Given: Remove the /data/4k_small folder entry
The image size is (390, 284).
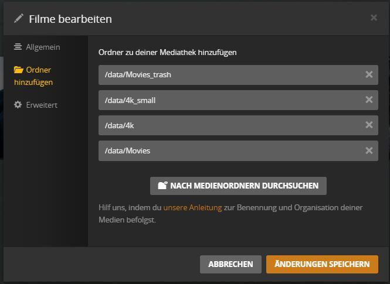Looking at the screenshot, I should (x=369, y=100).
